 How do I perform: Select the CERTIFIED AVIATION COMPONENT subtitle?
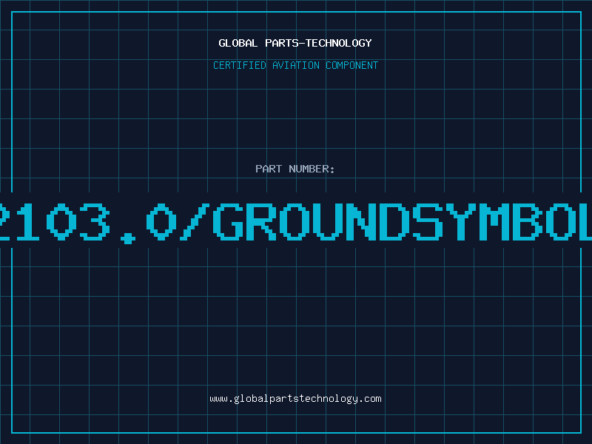point(295,65)
